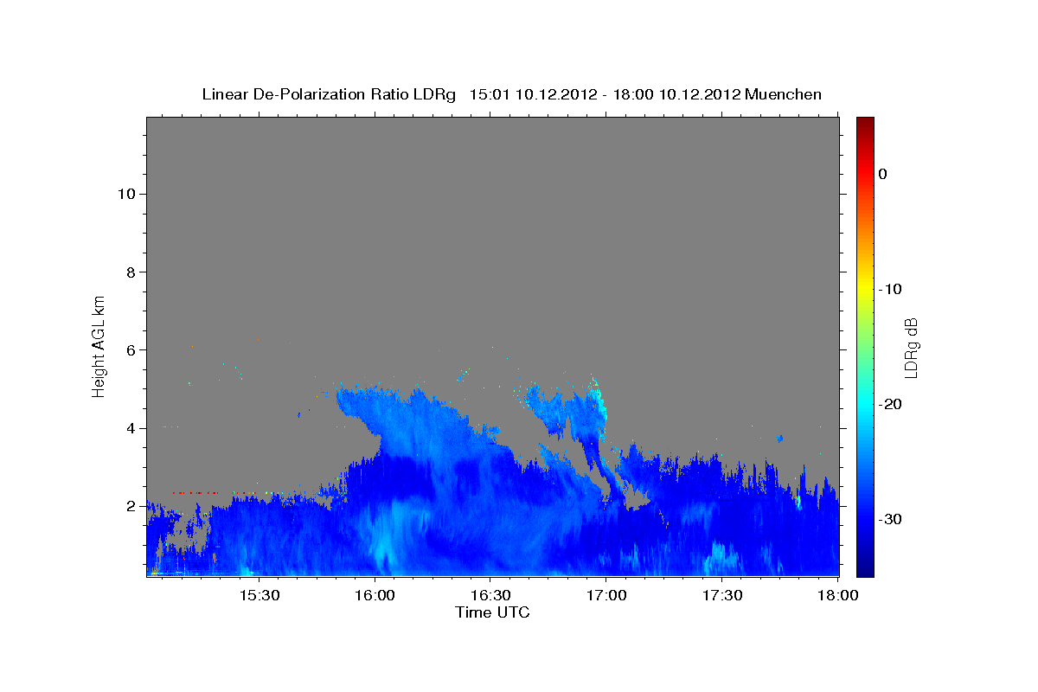Screen dimensions: 1038x692
Task: Click the colorbar value label 0
Action: click(x=882, y=174)
